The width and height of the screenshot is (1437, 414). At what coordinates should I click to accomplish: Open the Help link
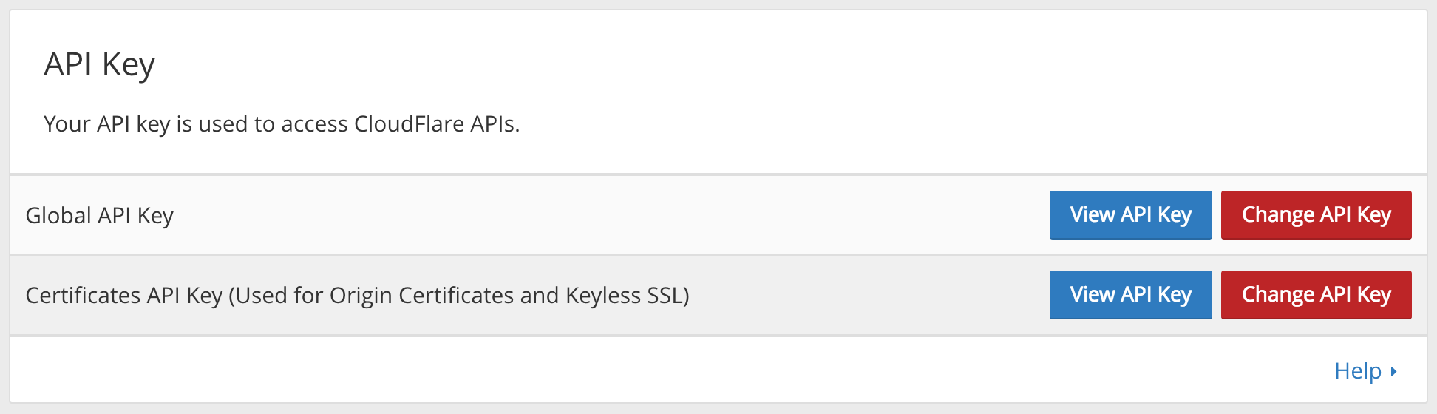1358,370
